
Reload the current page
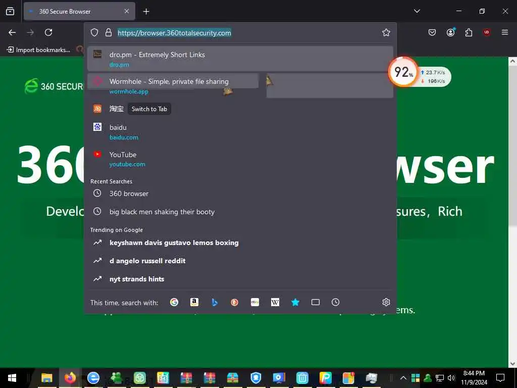48,32
